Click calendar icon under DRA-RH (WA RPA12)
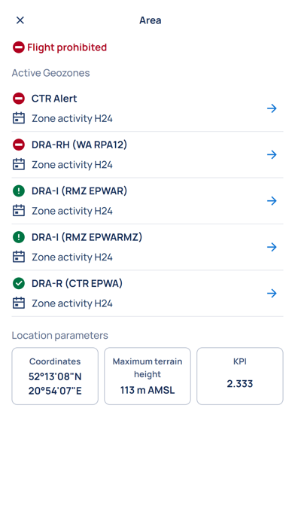This screenshot has height=524, width=295. pyautogui.click(x=19, y=164)
